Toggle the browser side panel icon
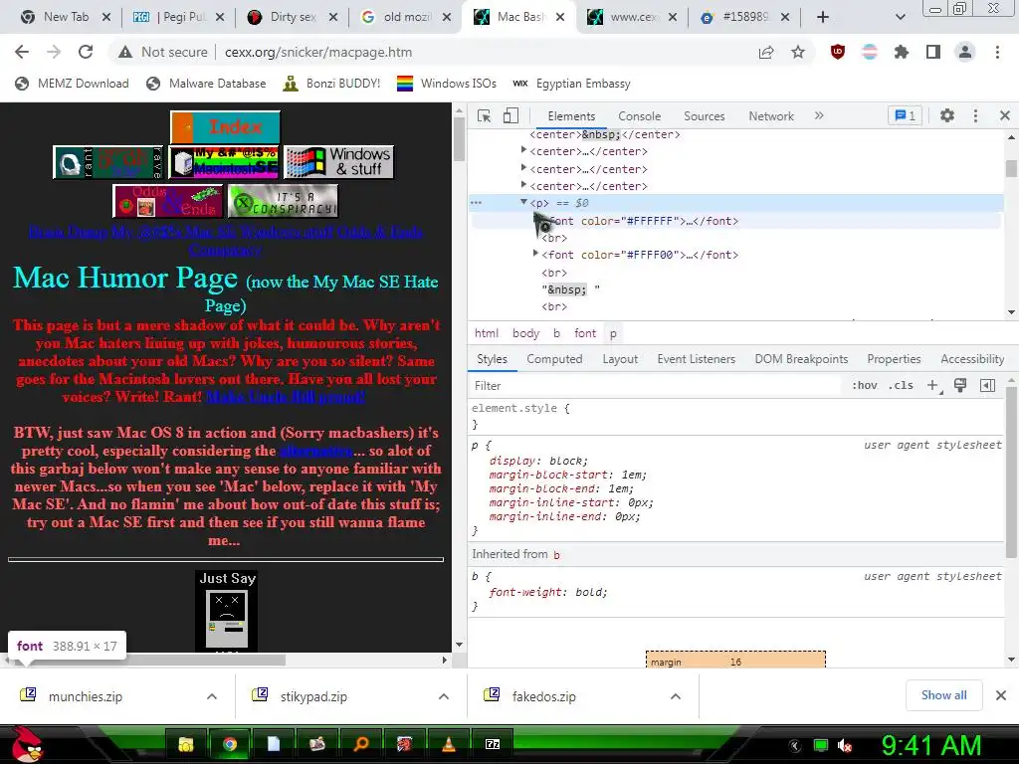The height and width of the screenshot is (764, 1019). (933, 52)
